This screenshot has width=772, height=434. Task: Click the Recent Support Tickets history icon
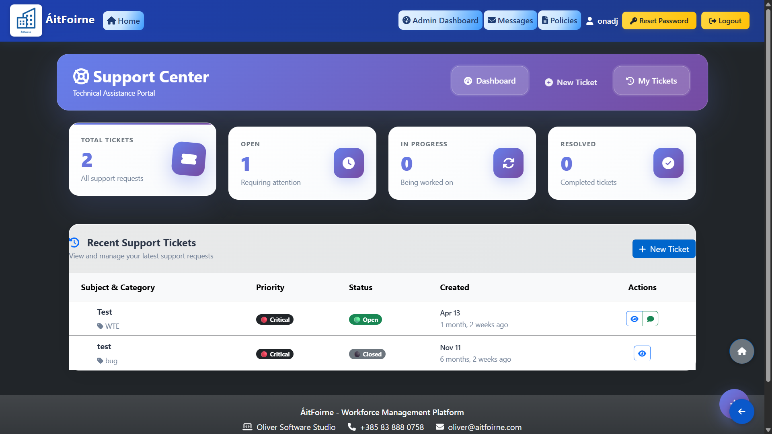pos(74,242)
